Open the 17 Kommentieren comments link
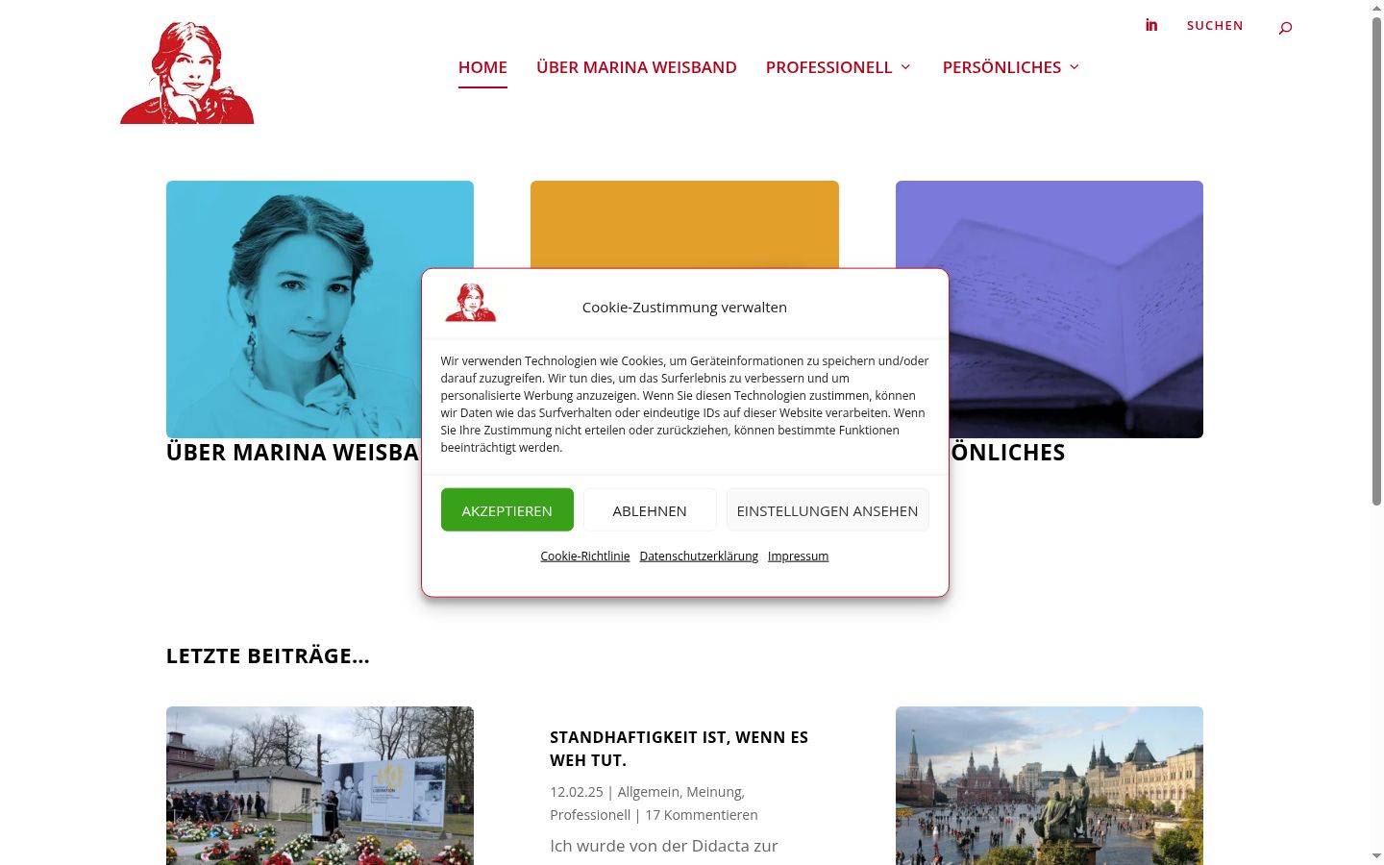Image resolution: width=1384 pixels, height=865 pixels. [702, 815]
